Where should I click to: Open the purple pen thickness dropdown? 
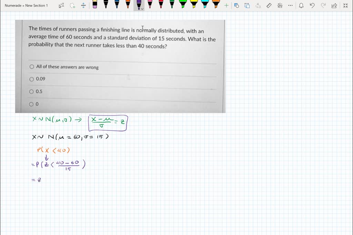tap(142, 9)
